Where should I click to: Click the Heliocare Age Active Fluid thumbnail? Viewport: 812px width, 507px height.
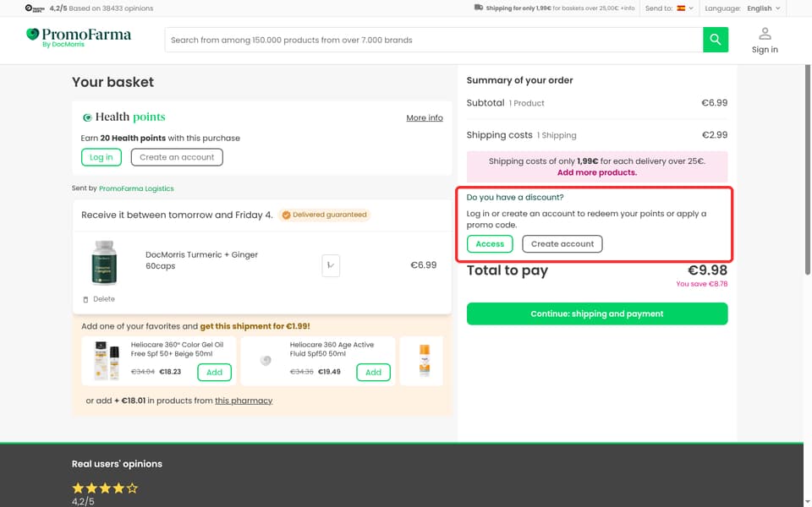coord(265,361)
